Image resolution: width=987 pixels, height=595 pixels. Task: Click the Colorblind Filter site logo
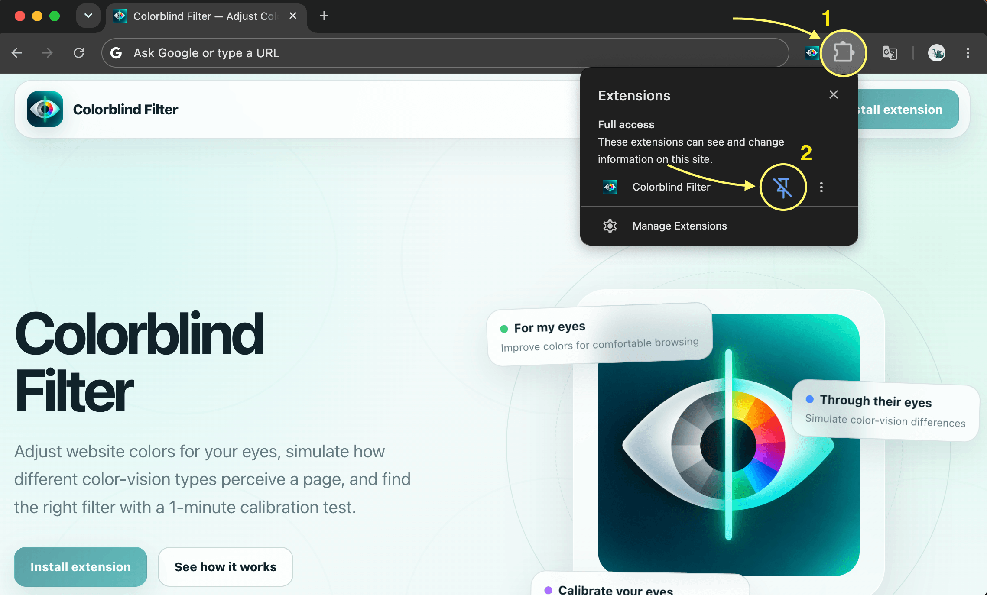point(45,109)
